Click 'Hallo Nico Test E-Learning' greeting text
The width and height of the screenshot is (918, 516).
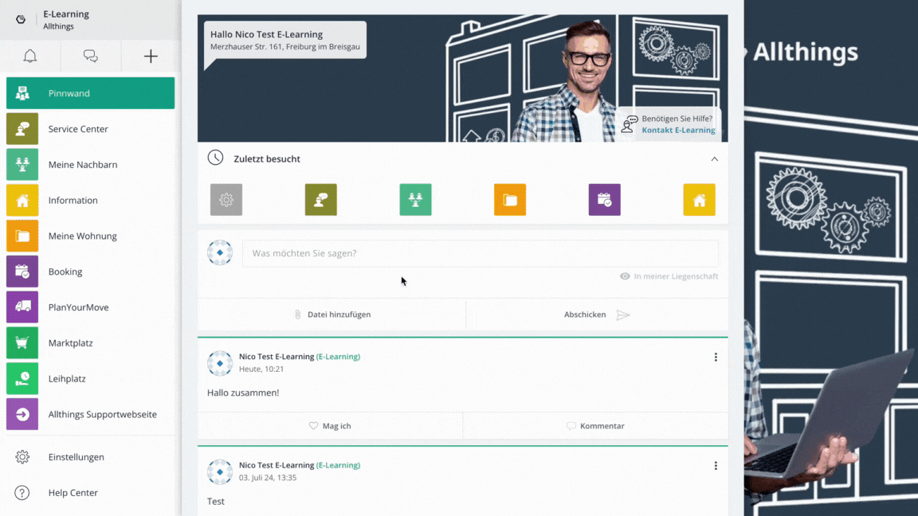coord(266,34)
